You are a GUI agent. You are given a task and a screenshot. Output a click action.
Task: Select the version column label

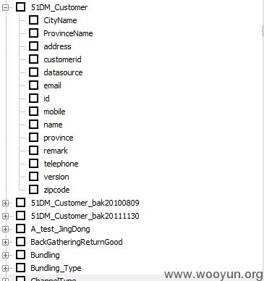[56, 177]
